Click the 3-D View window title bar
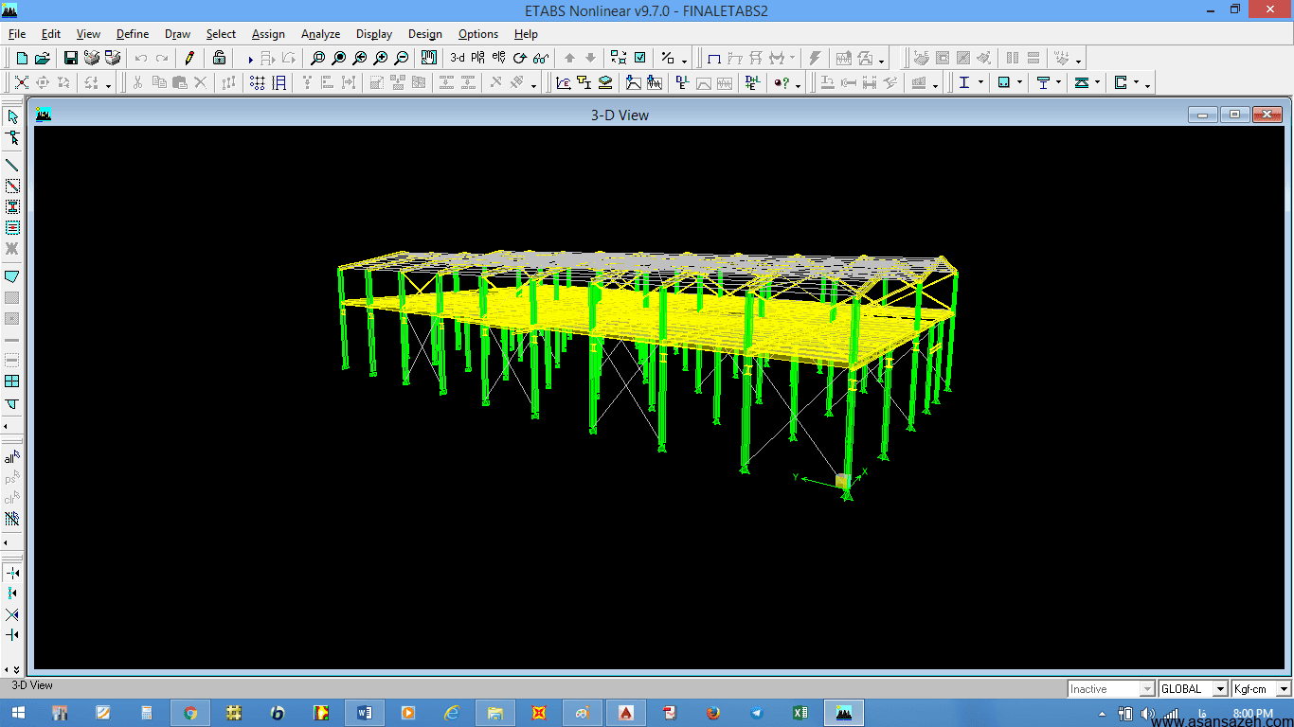This screenshot has width=1294, height=727. 620,115
